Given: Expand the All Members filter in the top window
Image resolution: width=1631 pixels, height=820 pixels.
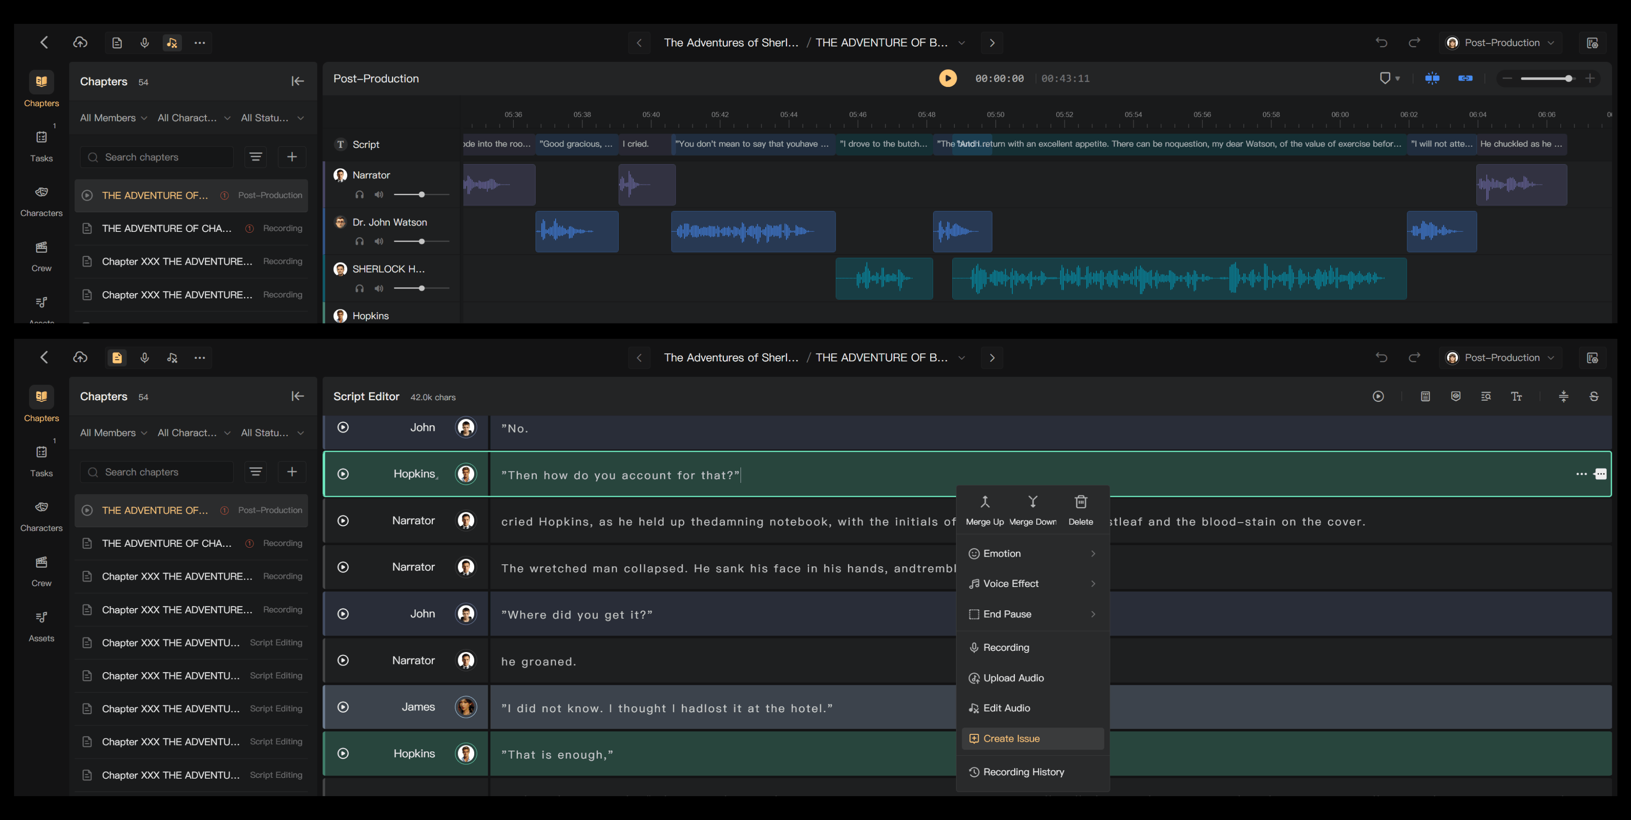Looking at the screenshot, I should (113, 118).
